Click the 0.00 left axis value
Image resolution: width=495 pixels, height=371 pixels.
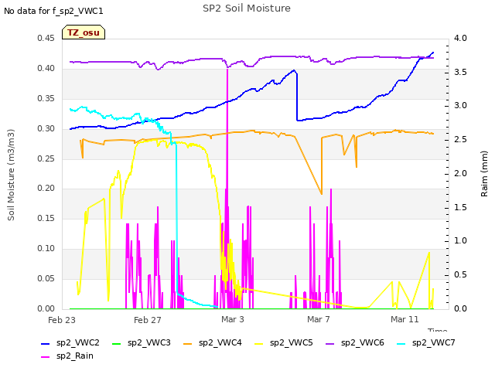point(46,308)
